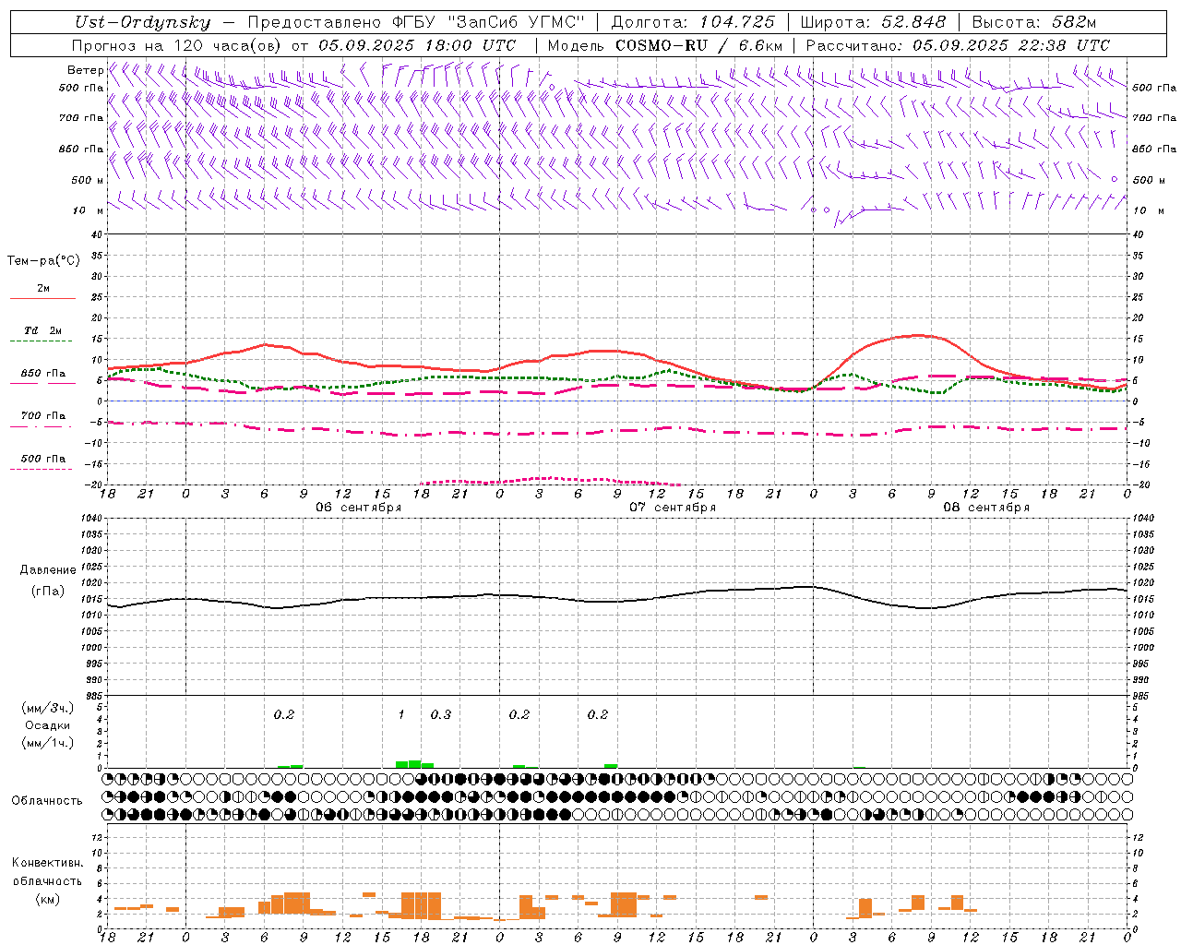The image size is (1181, 945).
Task: Select the Облачность cloud cover label
Action: pos(47,800)
